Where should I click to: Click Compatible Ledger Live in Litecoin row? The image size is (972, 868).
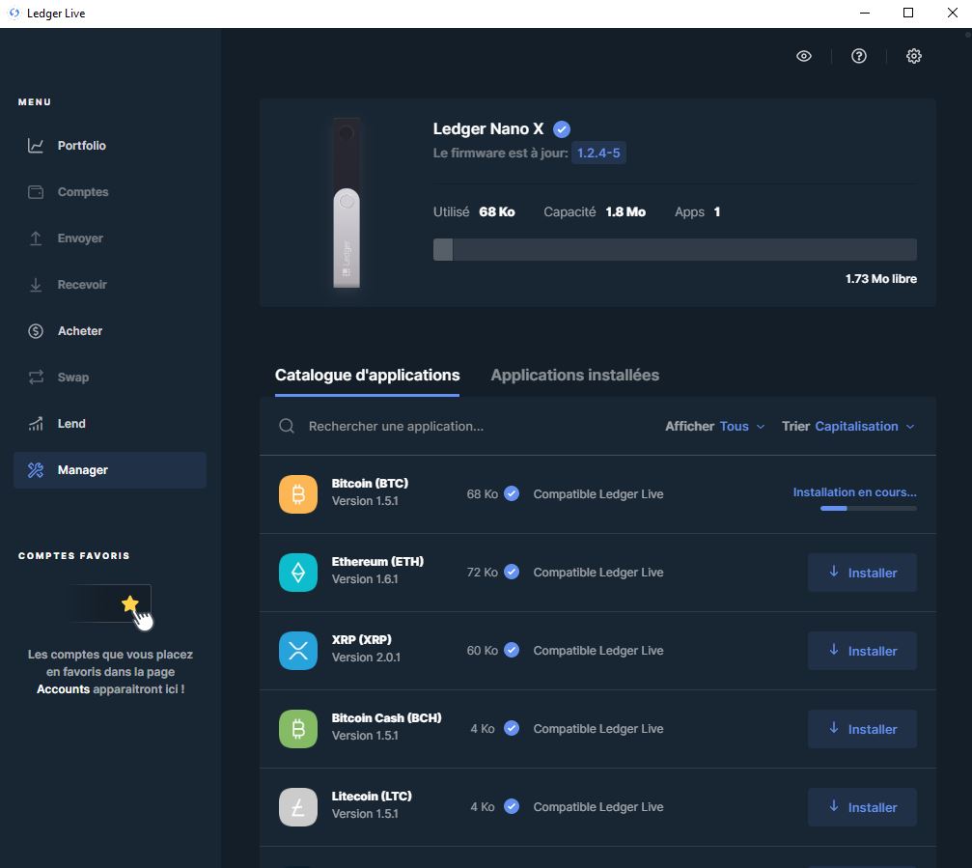(598, 807)
